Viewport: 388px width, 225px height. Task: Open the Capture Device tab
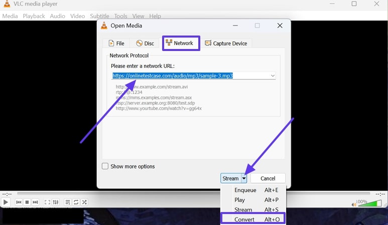point(226,43)
